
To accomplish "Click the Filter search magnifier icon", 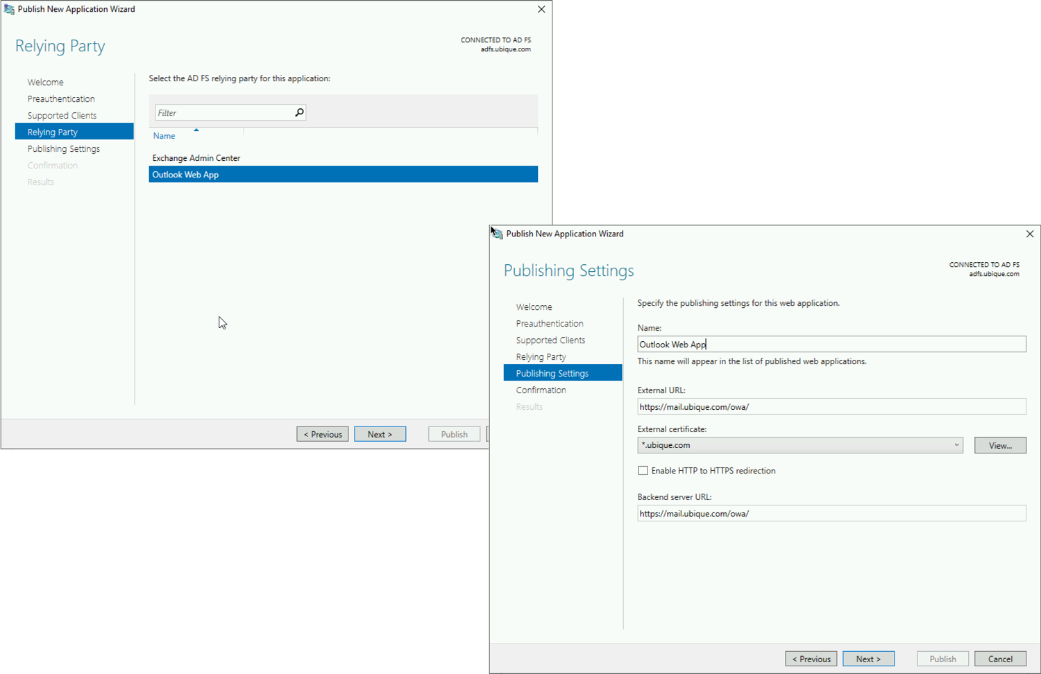I will pos(299,112).
